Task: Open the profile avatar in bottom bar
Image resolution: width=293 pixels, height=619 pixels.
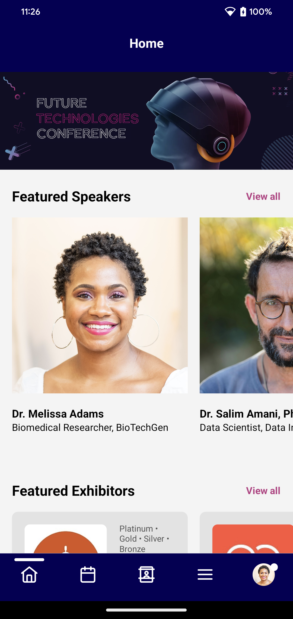Action: 263,575
